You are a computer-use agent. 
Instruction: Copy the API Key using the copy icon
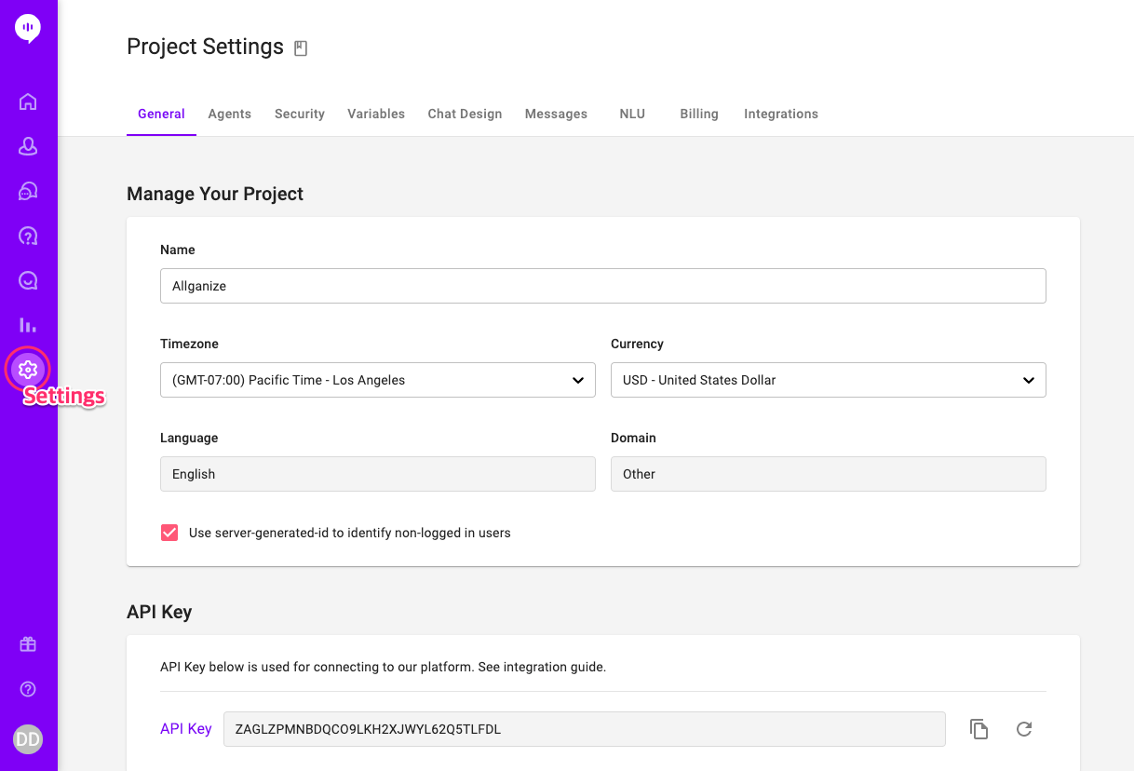979,729
